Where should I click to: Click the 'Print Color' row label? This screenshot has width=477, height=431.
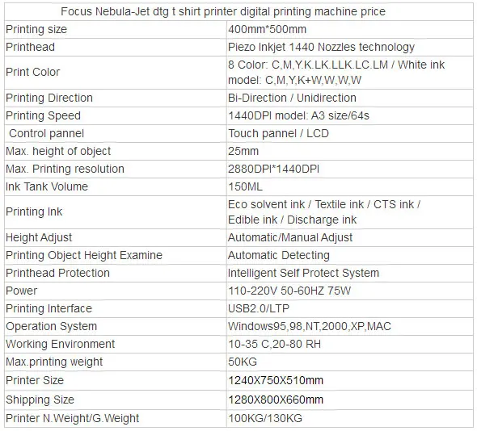[x=33, y=73]
